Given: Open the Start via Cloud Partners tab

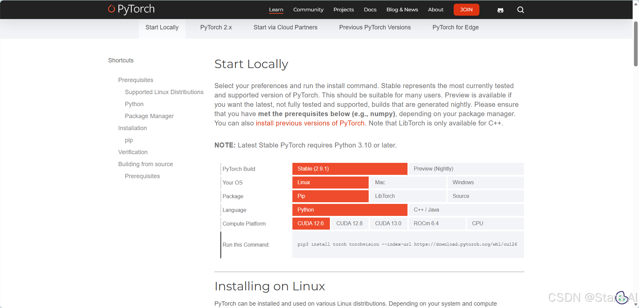Looking at the screenshot, I should point(285,28).
